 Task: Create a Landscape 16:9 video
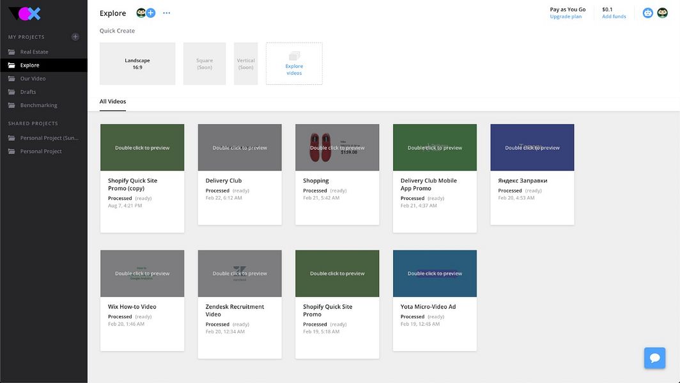click(x=137, y=64)
